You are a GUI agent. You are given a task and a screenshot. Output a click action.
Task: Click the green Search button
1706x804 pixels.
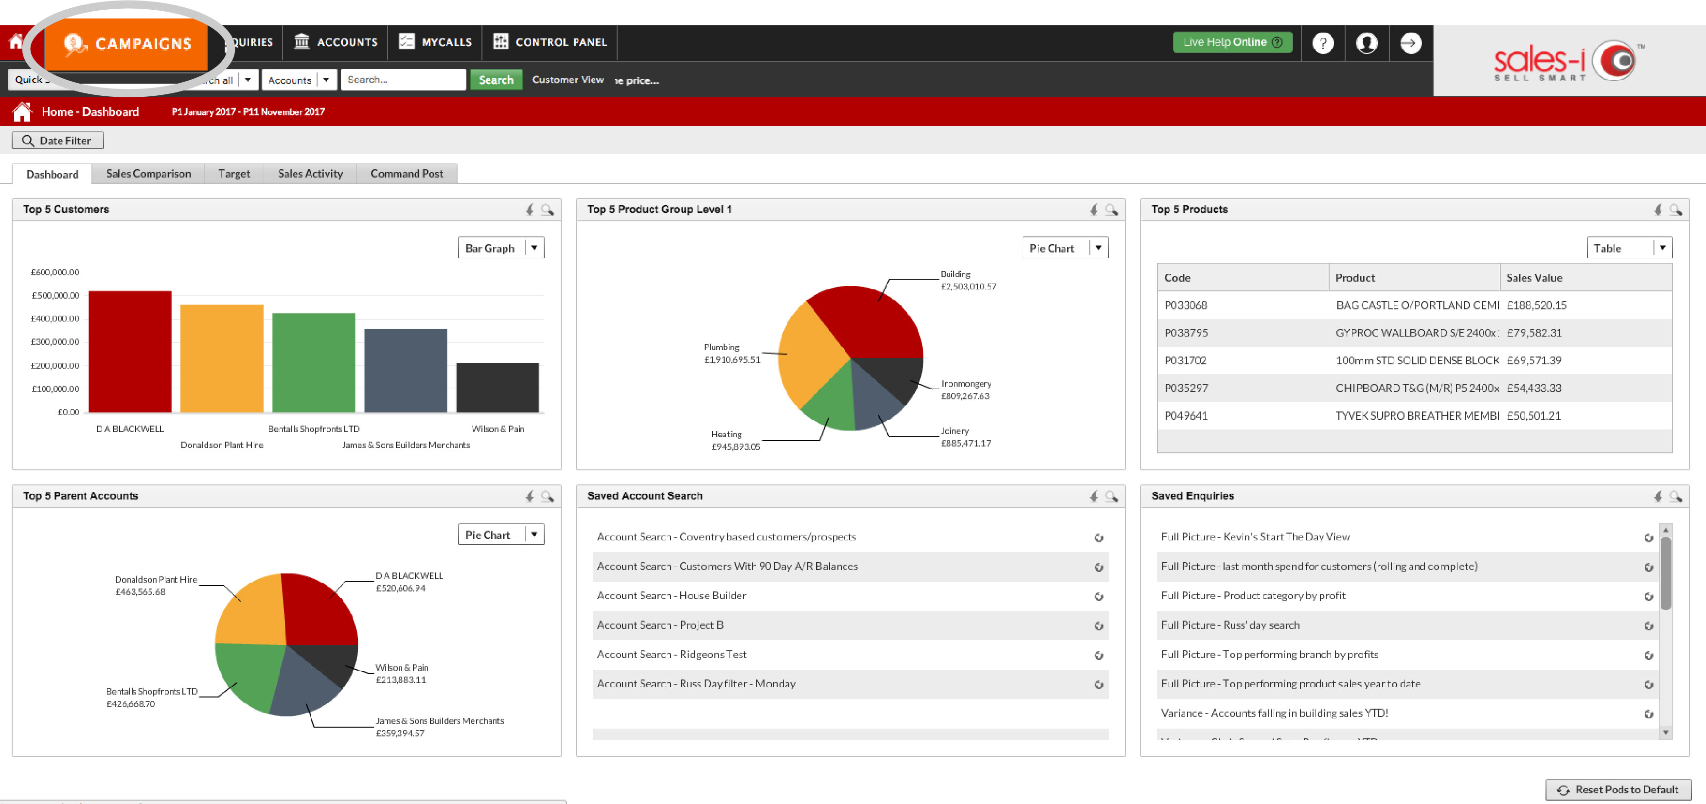coord(496,80)
